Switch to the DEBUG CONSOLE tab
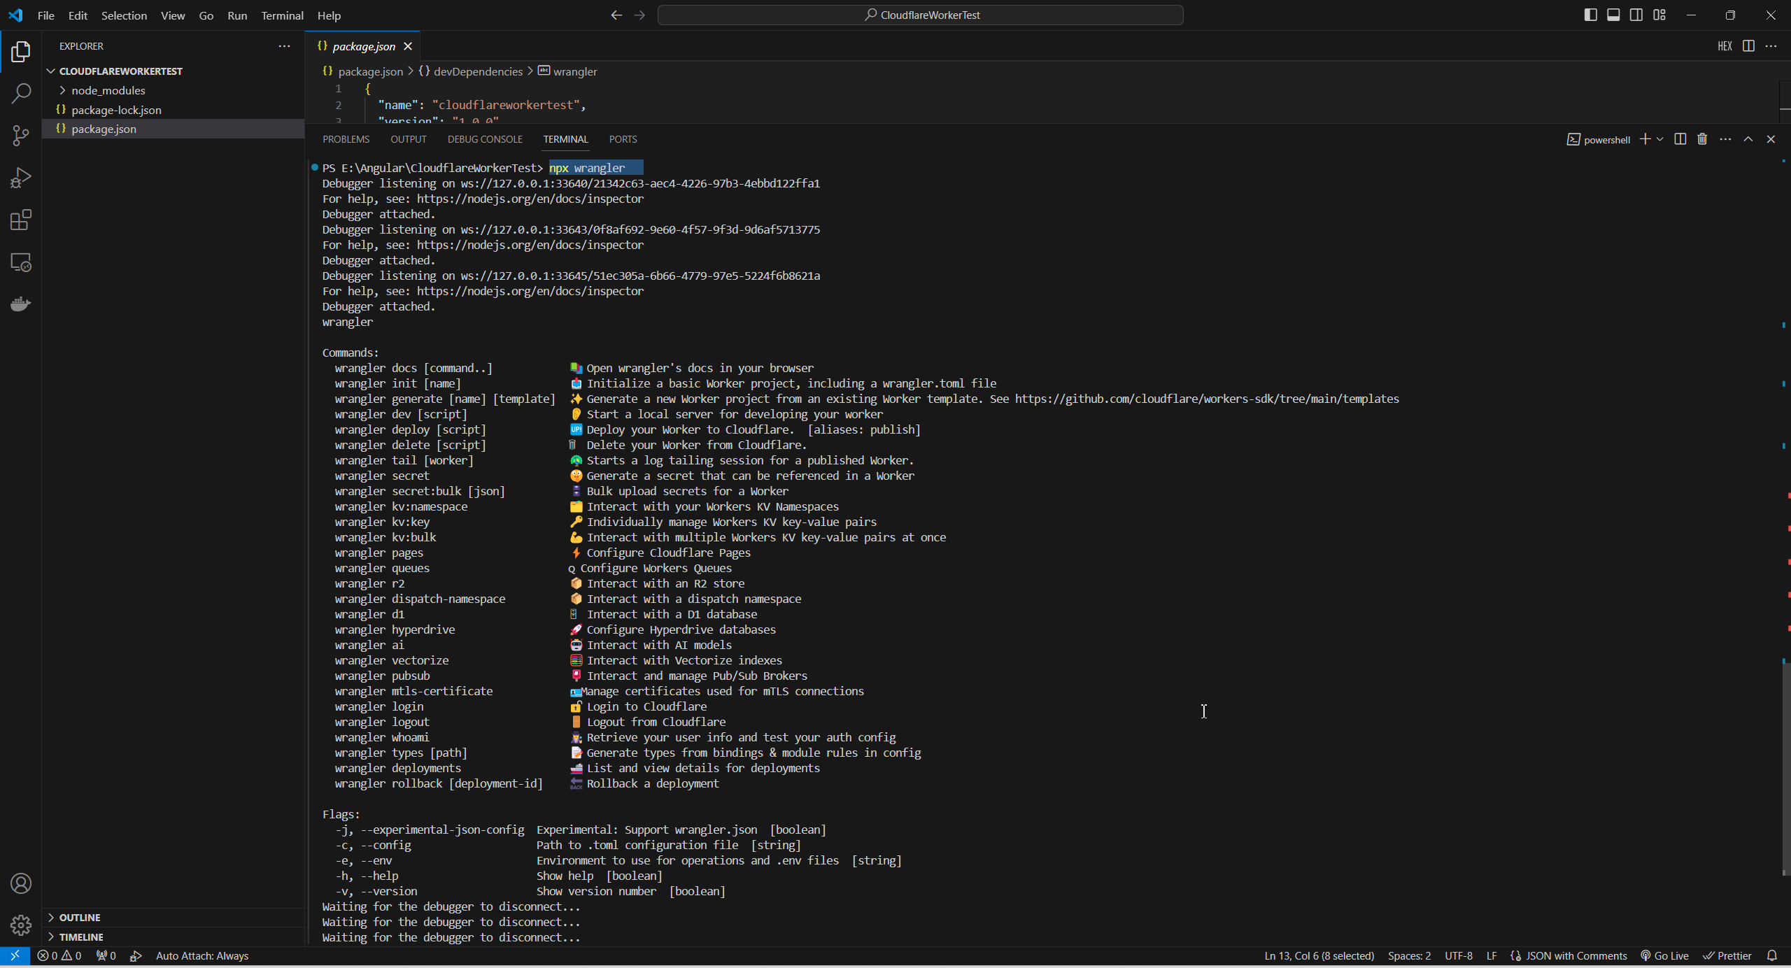Image resolution: width=1791 pixels, height=968 pixels. click(485, 139)
